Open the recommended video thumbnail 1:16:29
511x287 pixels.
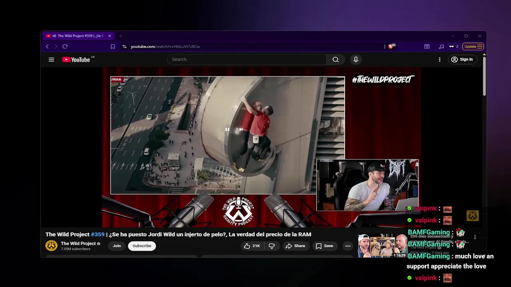pos(382,246)
